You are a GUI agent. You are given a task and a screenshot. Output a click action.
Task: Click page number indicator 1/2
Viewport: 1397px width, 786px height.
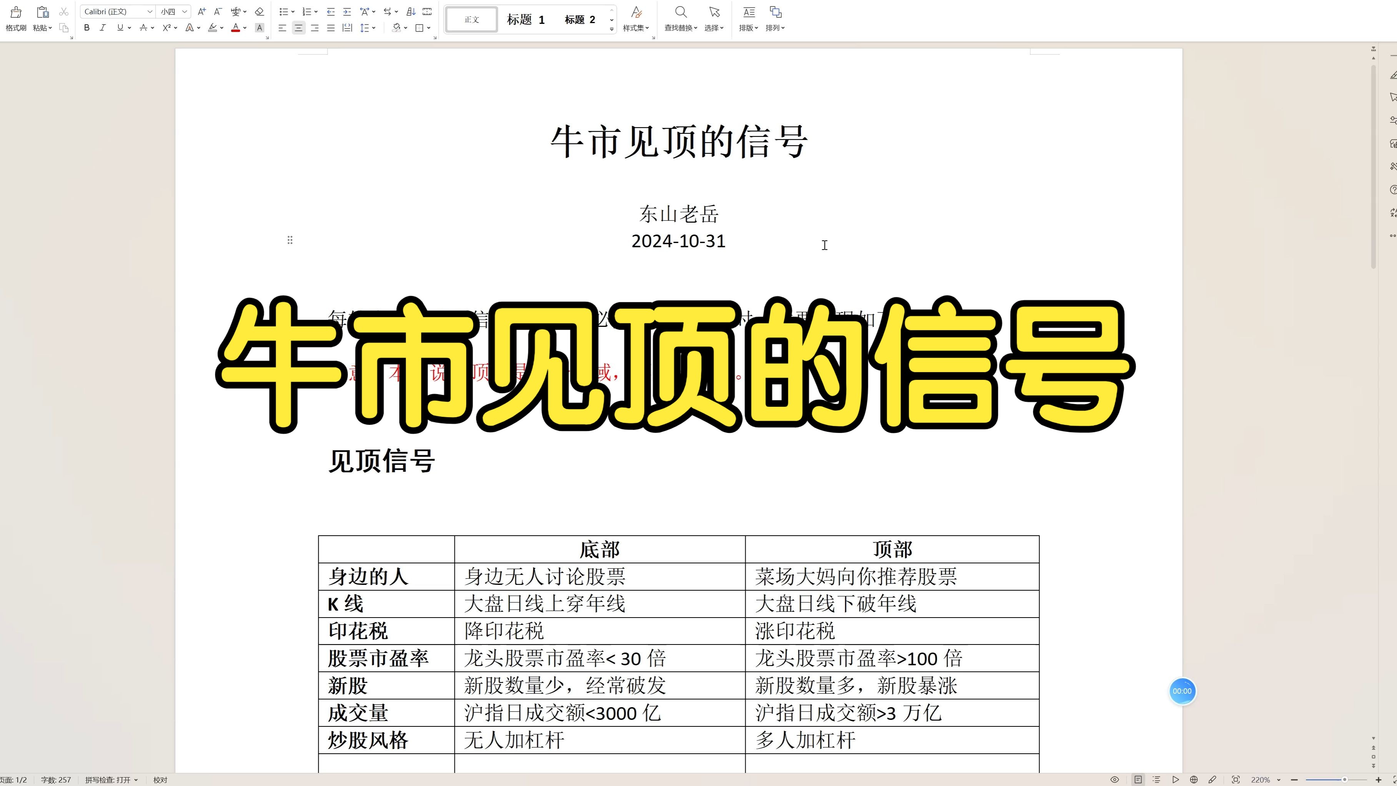coord(13,779)
